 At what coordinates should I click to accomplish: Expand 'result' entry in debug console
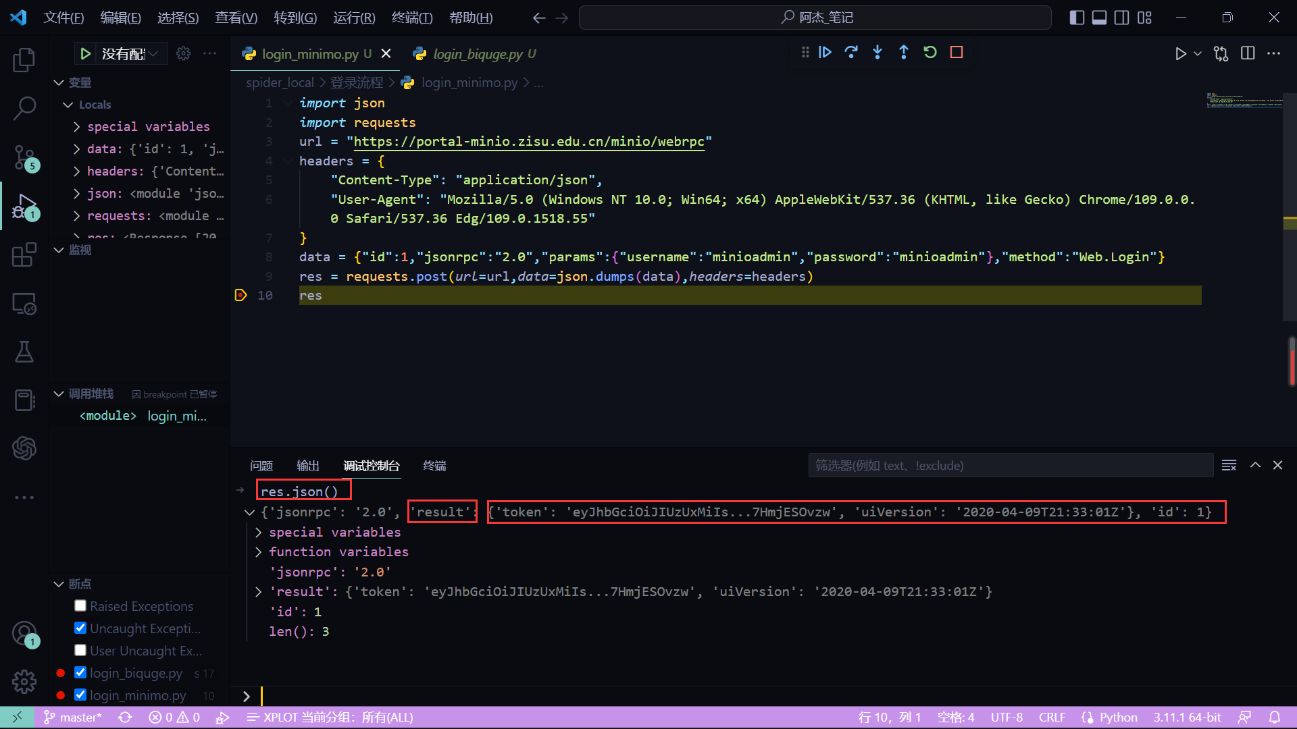[259, 592]
